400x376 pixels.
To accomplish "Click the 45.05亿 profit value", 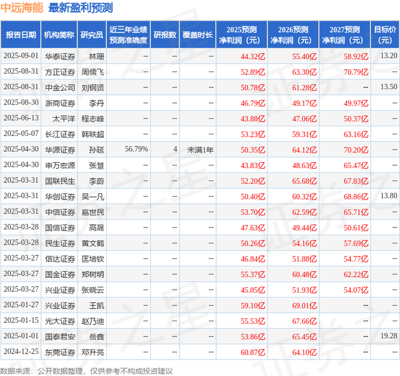I will tap(253, 290).
